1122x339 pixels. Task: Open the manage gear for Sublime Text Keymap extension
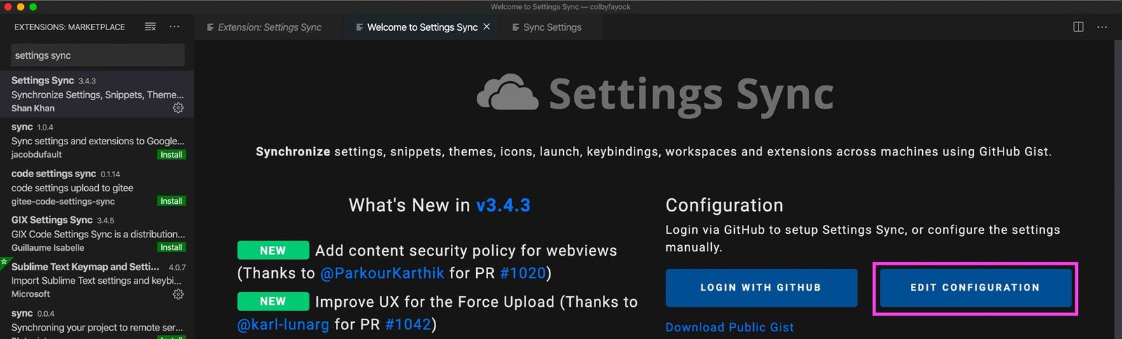(x=178, y=294)
